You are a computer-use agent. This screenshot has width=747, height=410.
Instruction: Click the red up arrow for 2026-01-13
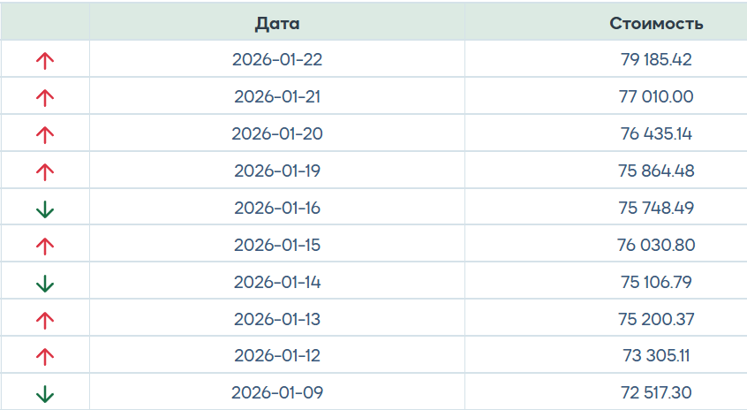pyautogui.click(x=45, y=319)
